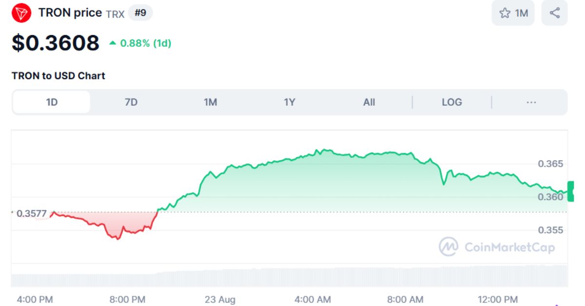This screenshot has width=585, height=306.
Task: Click the $0.3608 price value
Action: click(x=56, y=43)
